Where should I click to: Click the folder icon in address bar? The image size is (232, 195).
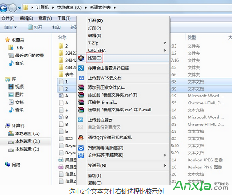tap(26, 7)
